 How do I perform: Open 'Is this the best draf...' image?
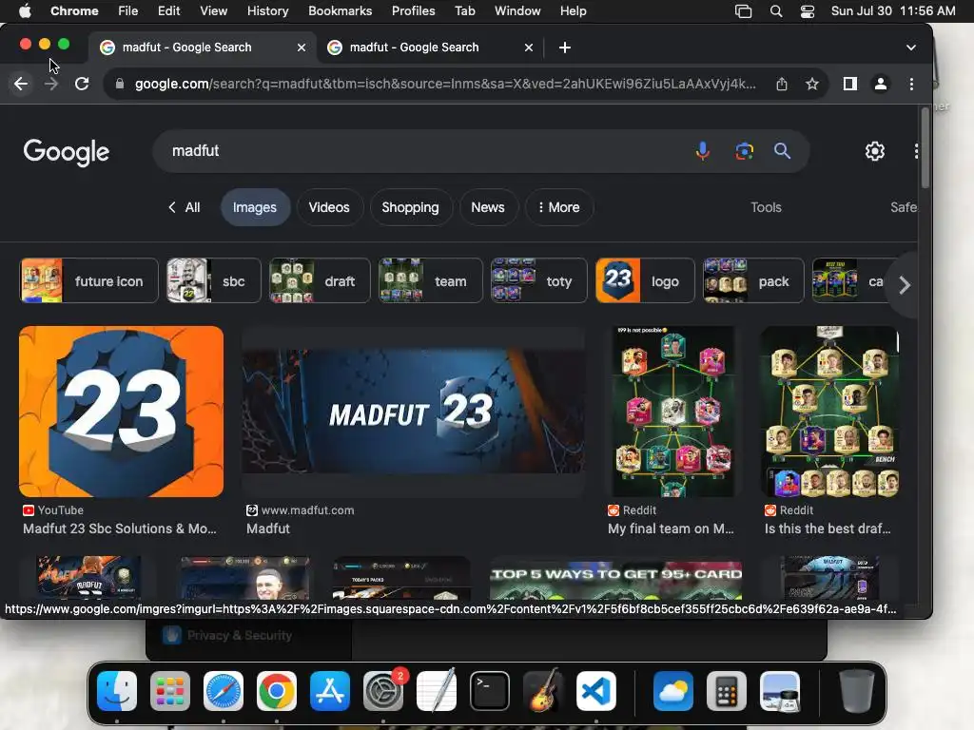click(x=830, y=412)
